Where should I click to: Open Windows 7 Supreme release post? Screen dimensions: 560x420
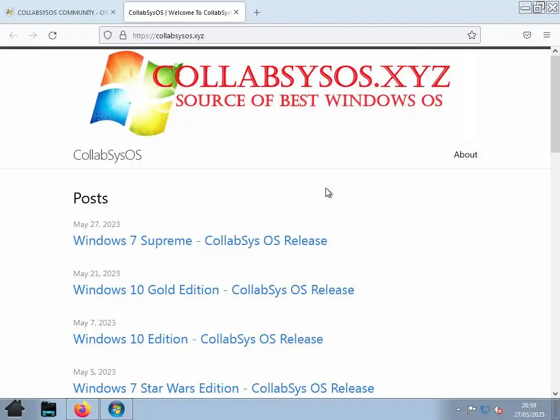pos(200,241)
